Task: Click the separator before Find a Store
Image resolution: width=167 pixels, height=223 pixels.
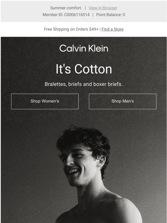Action: pyautogui.click(x=100, y=29)
